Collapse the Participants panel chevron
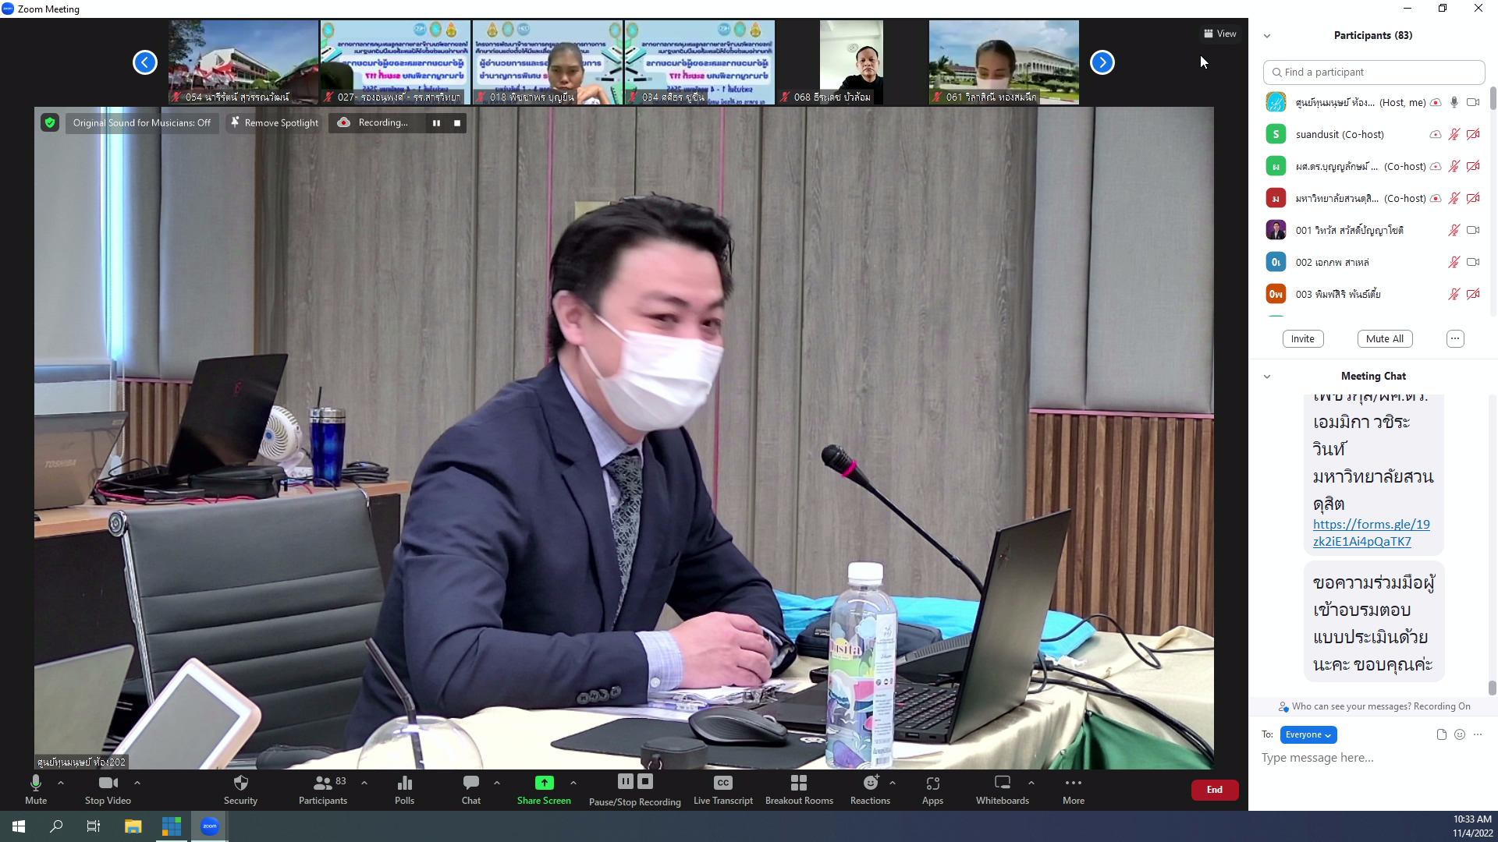This screenshot has width=1498, height=842. tap(1267, 36)
